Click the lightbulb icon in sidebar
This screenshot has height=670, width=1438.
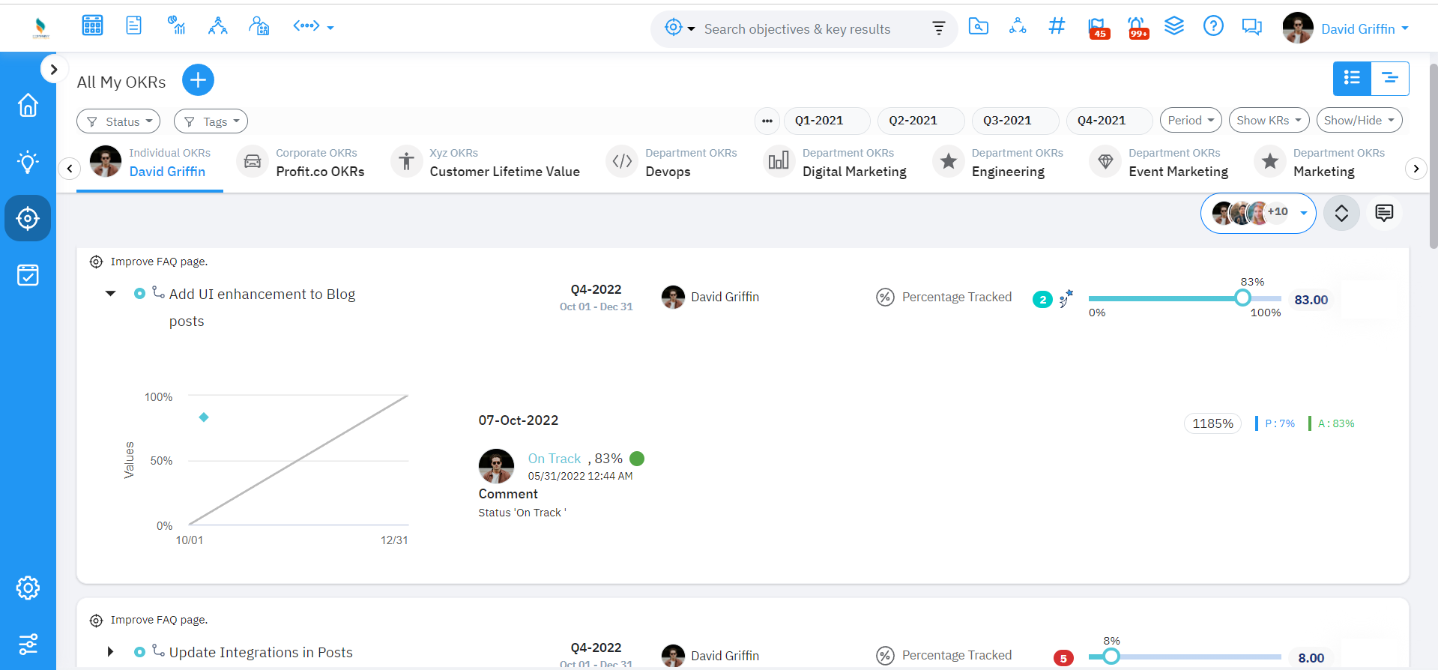[28, 162]
